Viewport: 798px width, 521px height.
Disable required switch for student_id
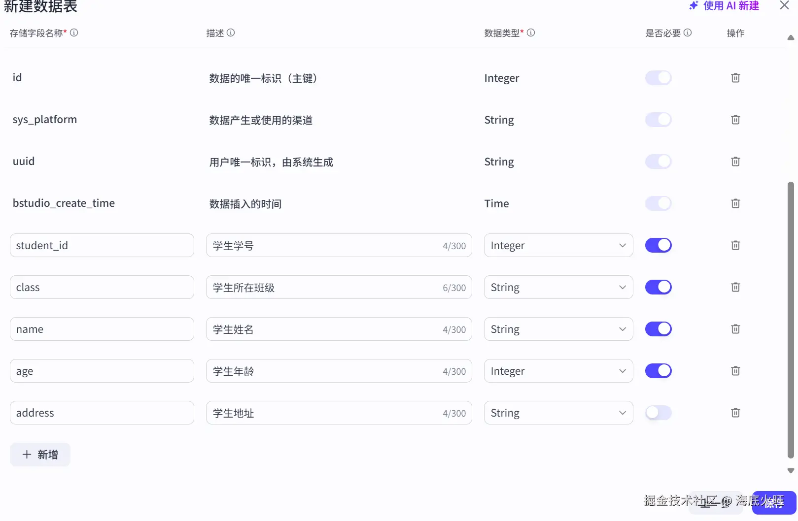(659, 245)
